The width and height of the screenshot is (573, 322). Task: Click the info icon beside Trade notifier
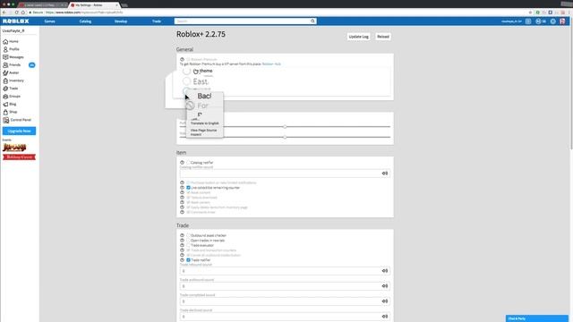[x=182, y=260]
